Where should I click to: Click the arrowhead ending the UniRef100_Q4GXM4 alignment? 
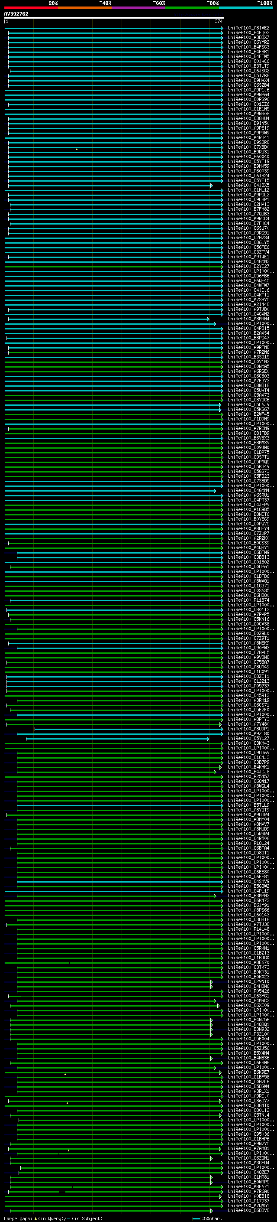(x=215, y=491)
